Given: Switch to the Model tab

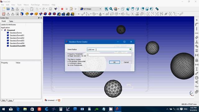Looking at the screenshot, I should point(3,21).
